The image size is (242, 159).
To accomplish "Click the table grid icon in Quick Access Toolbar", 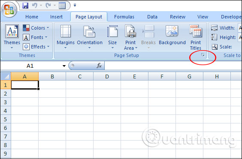I will click(62, 6).
